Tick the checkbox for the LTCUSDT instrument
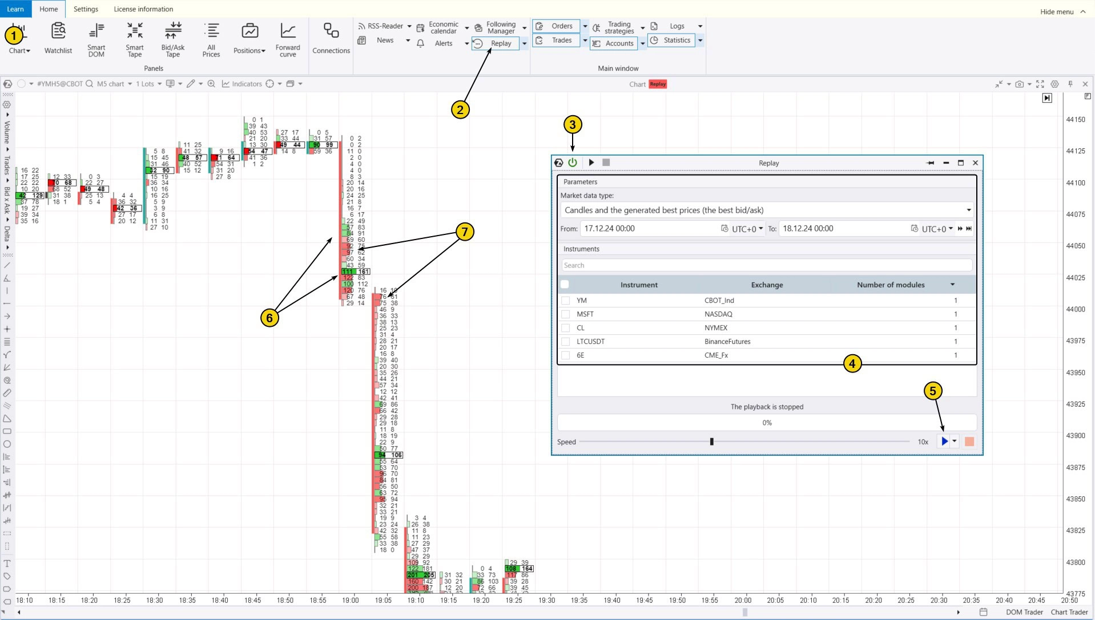This screenshot has width=1095, height=620. coord(565,342)
